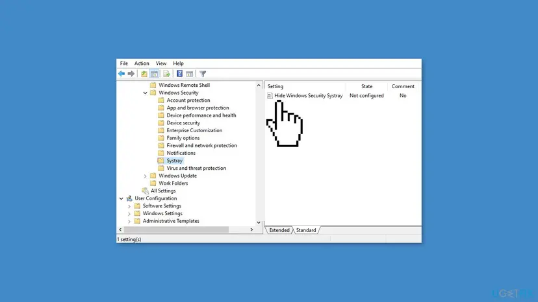Image resolution: width=538 pixels, height=302 pixels.
Task: Select App and browser protection folder
Action: click(198, 108)
